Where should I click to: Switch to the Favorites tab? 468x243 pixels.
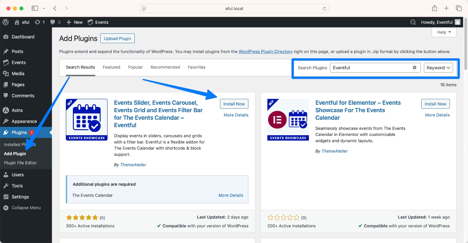pyautogui.click(x=197, y=67)
